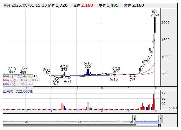The height and width of the screenshot is (130, 181).
Task: Click the 5/16 high annotation of 660
Action: 88,65
